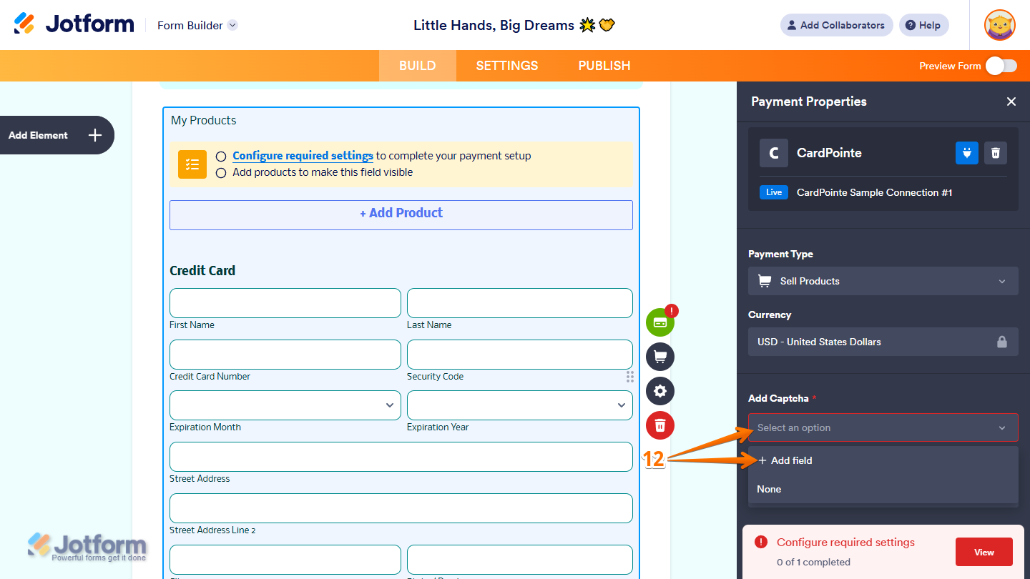Open the Help button
The width and height of the screenshot is (1030, 579).
click(924, 25)
